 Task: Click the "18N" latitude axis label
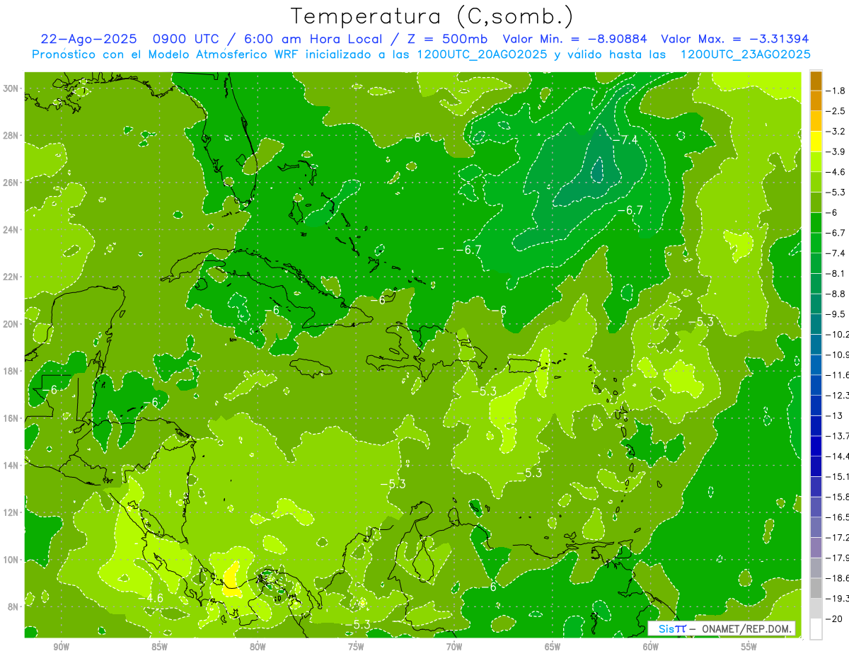[x=12, y=371]
